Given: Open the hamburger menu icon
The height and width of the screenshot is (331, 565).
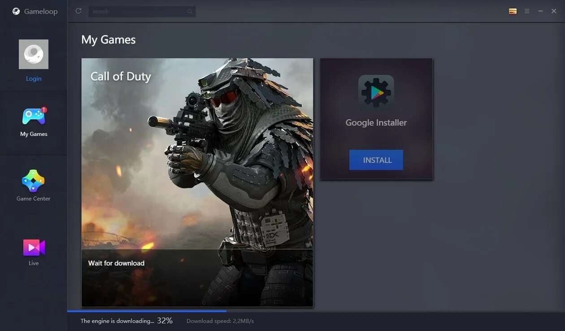Looking at the screenshot, I should click(x=527, y=11).
